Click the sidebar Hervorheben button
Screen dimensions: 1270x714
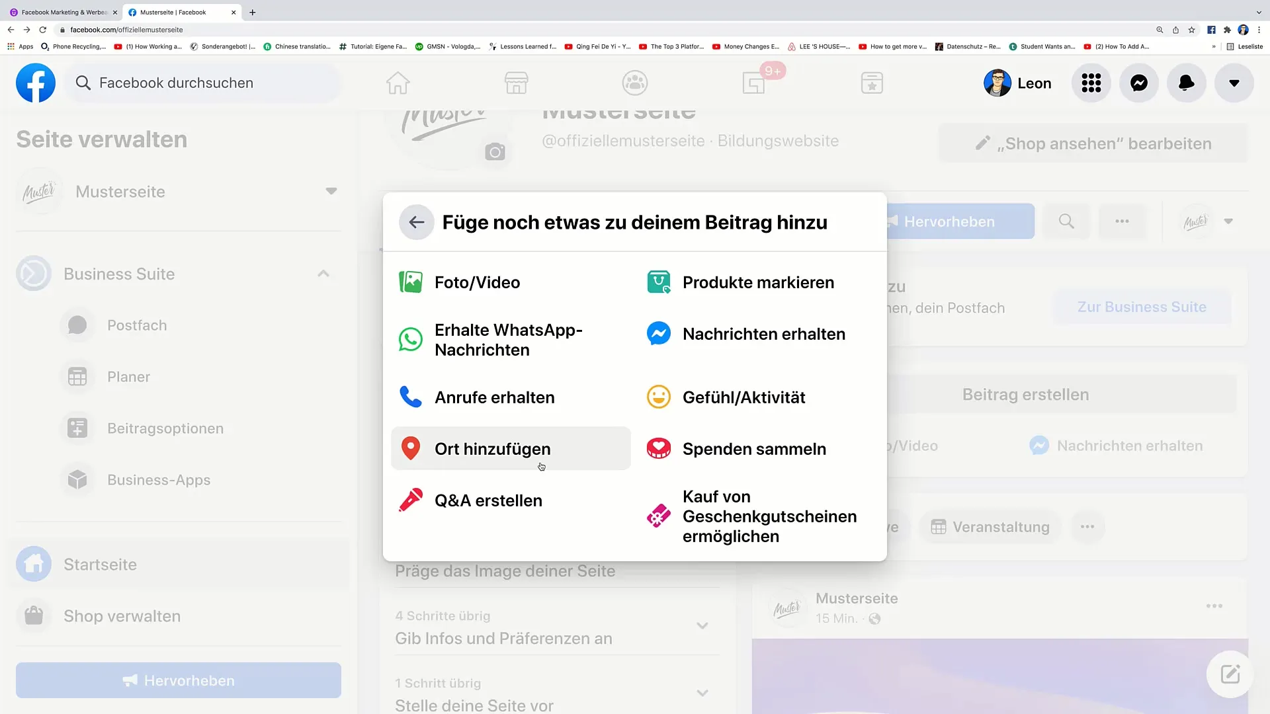179,680
